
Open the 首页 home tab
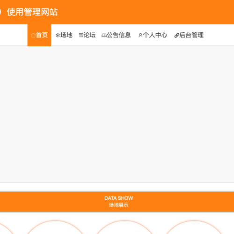click(39, 35)
